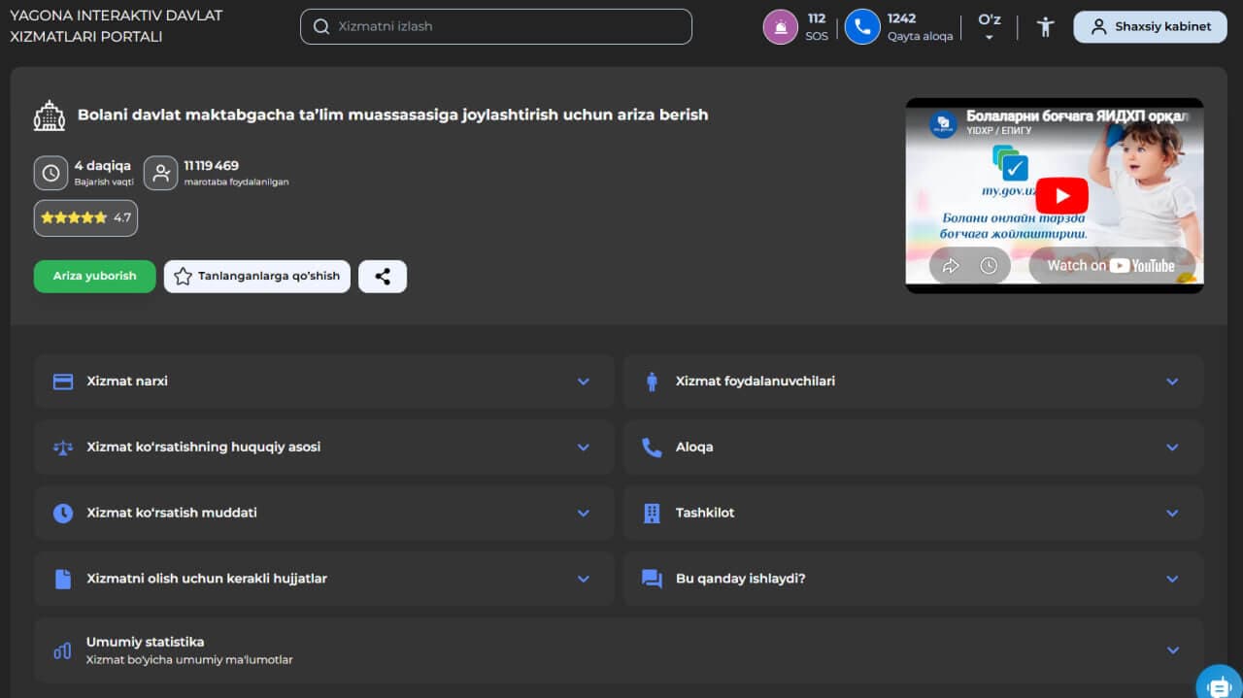
Task: Click the person icon for Xizmat foydalanuvchilari
Action: (652, 382)
